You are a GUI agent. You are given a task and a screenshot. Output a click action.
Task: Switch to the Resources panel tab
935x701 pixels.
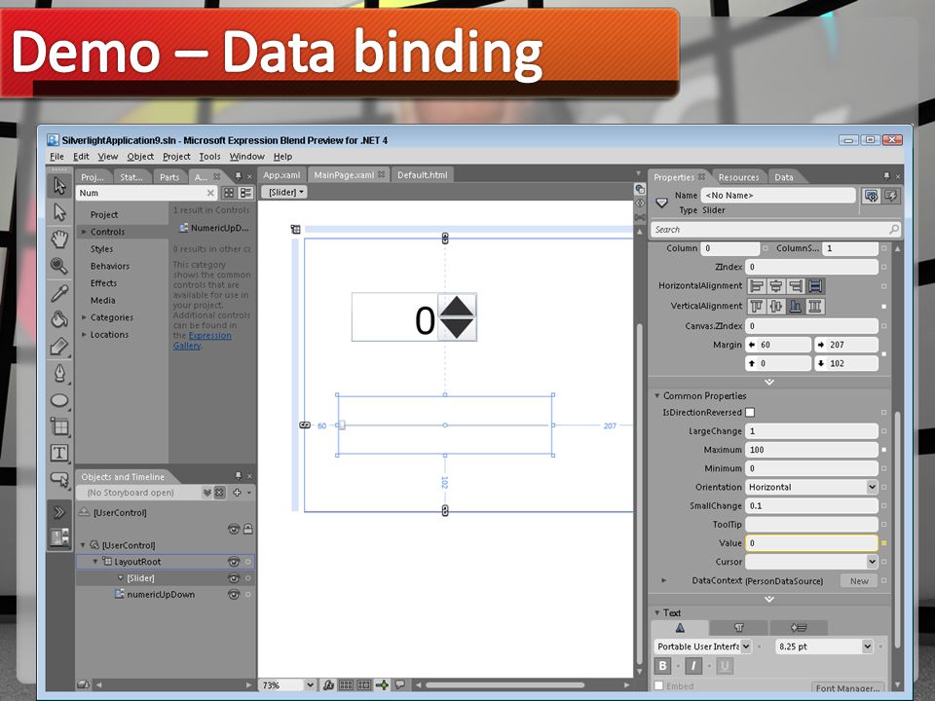coord(738,177)
